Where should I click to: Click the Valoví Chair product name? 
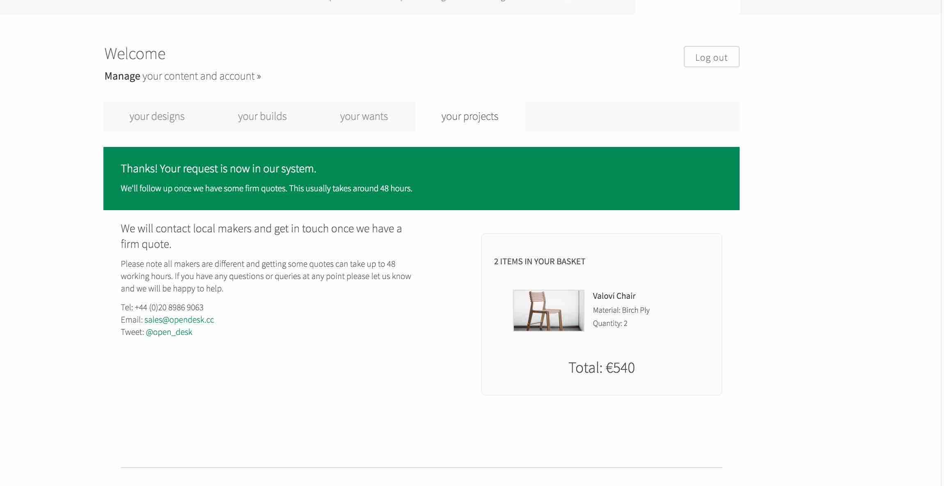[x=614, y=296]
